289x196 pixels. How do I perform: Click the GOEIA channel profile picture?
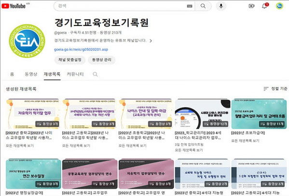pos(27,41)
